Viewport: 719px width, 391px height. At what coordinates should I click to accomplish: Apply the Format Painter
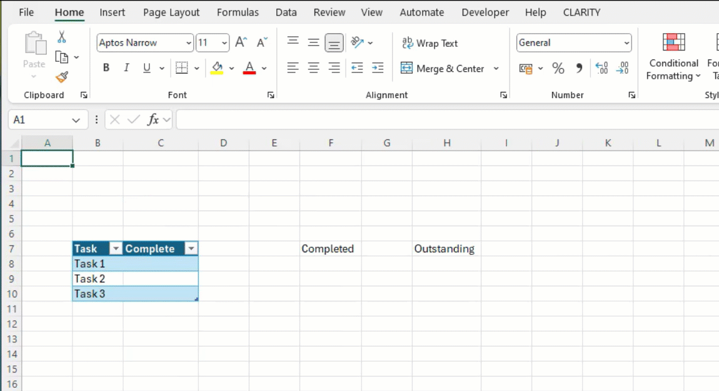[61, 77]
